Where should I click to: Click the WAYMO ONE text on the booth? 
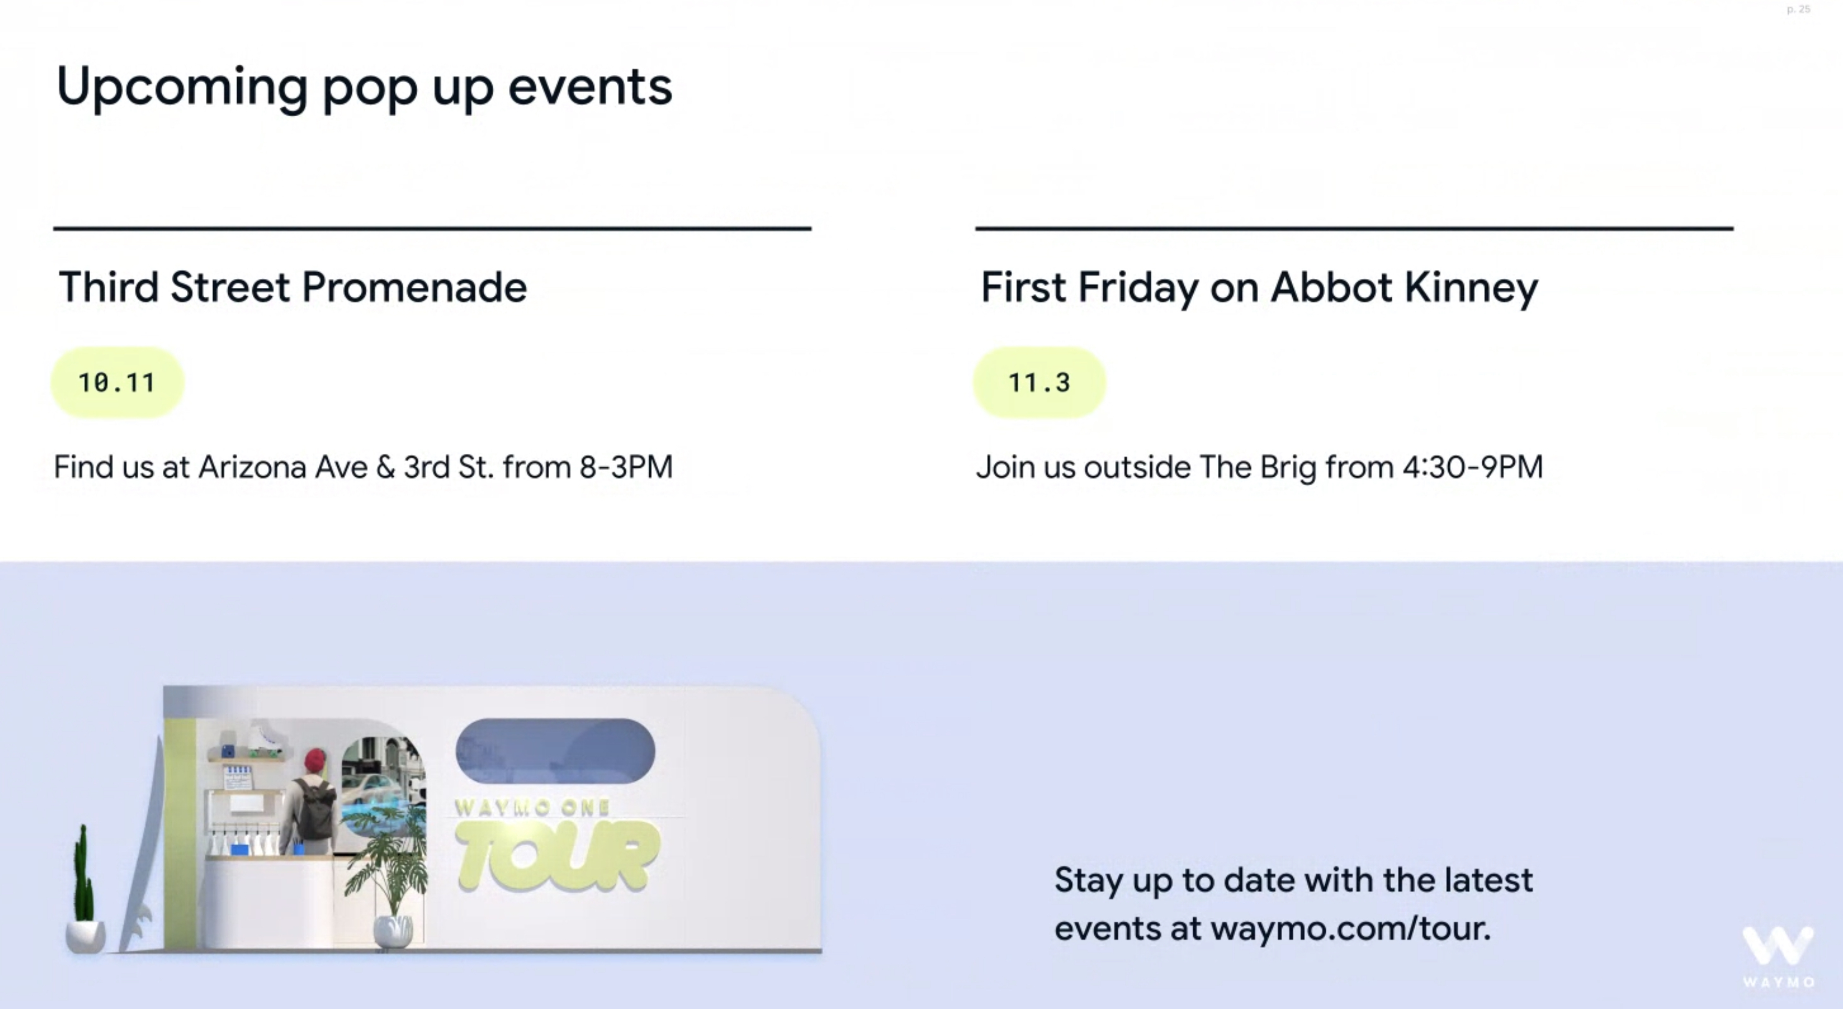point(532,808)
